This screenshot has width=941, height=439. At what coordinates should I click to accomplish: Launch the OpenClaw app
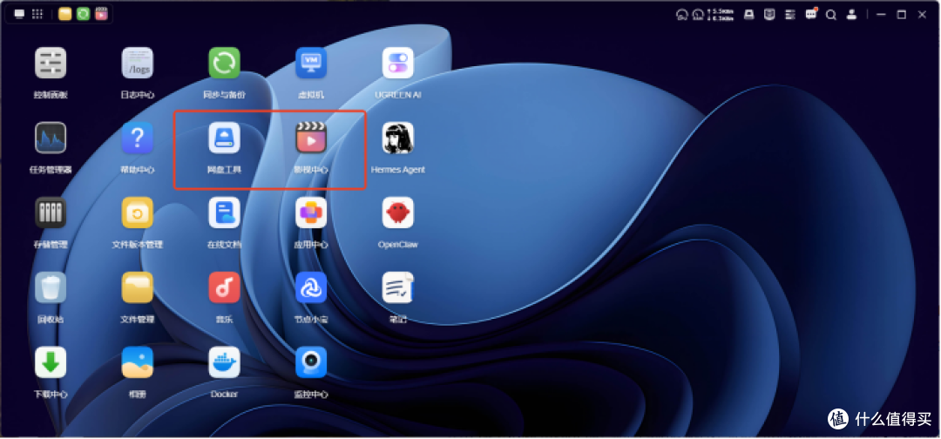click(x=398, y=213)
